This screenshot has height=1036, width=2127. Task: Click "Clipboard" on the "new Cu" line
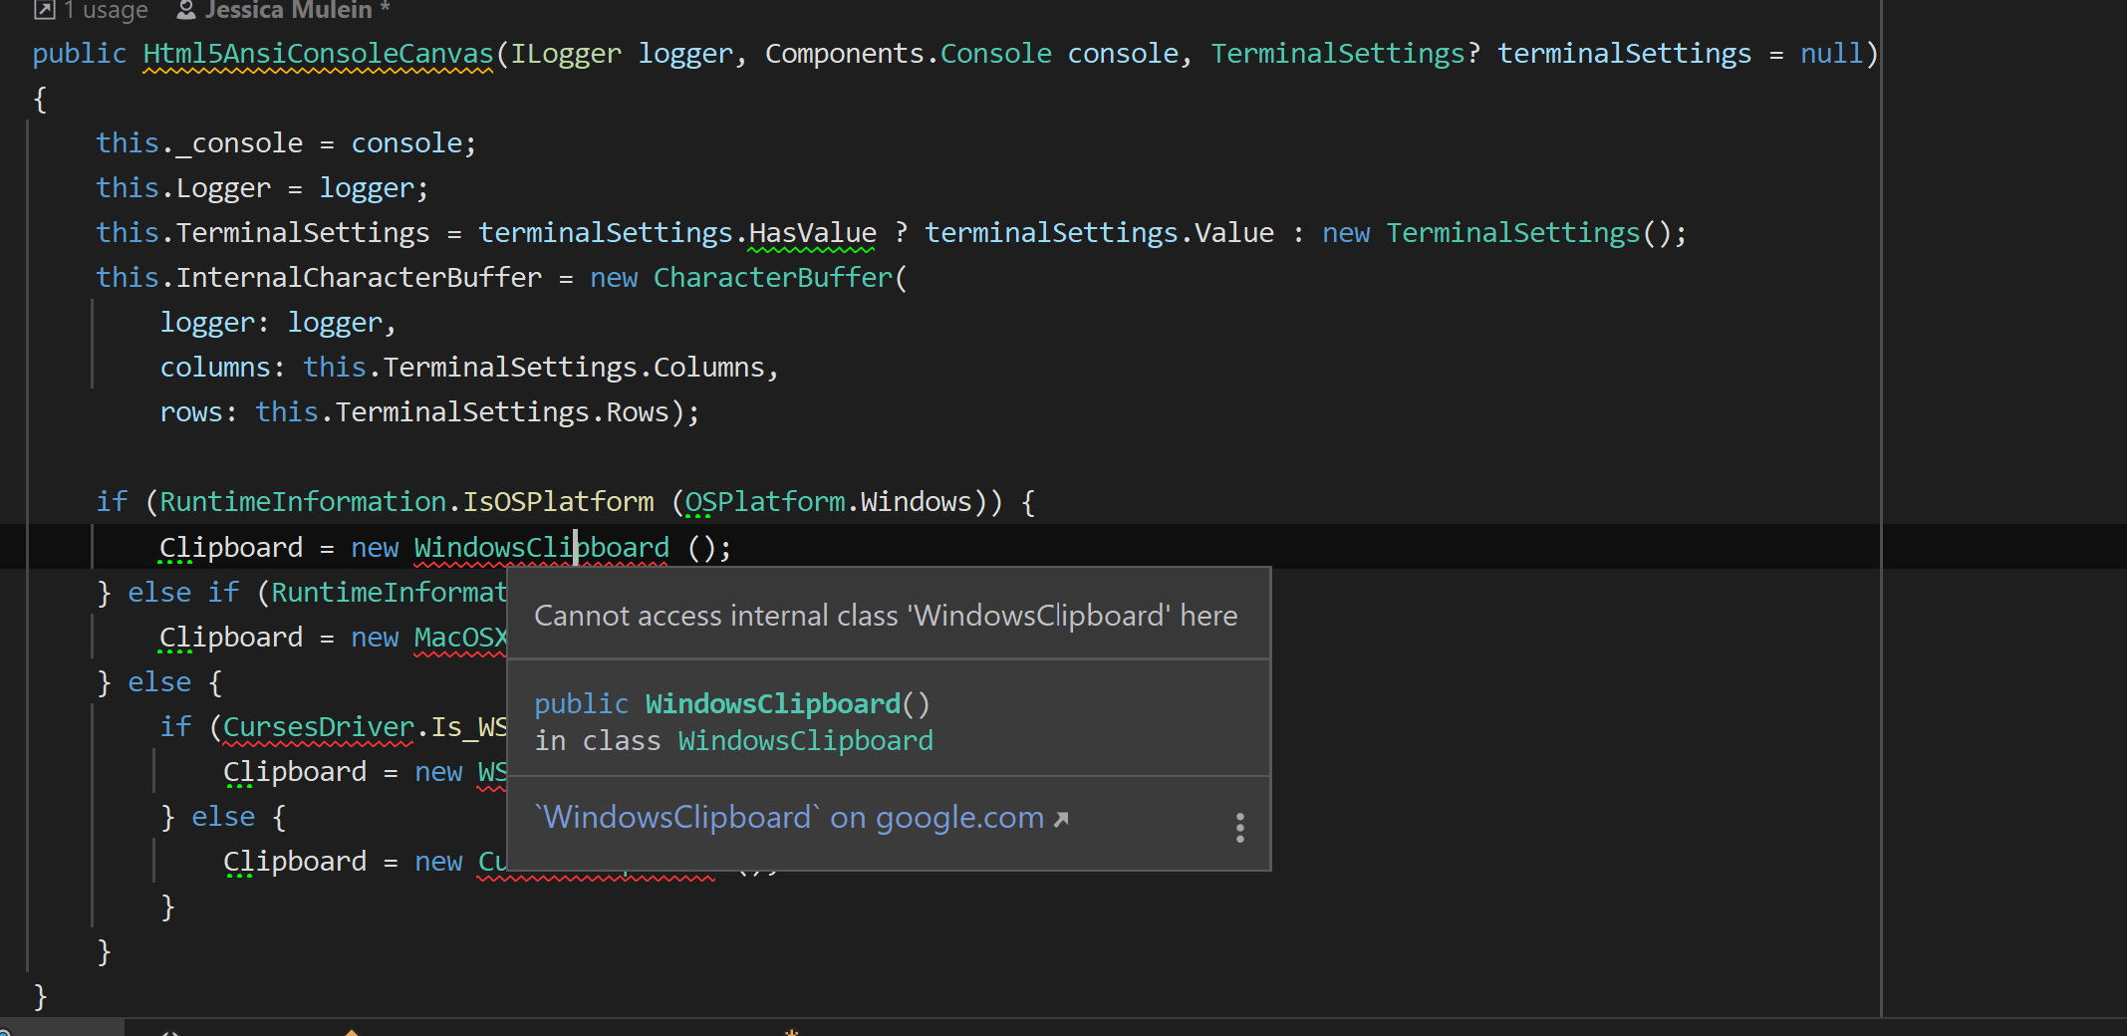[x=295, y=862]
